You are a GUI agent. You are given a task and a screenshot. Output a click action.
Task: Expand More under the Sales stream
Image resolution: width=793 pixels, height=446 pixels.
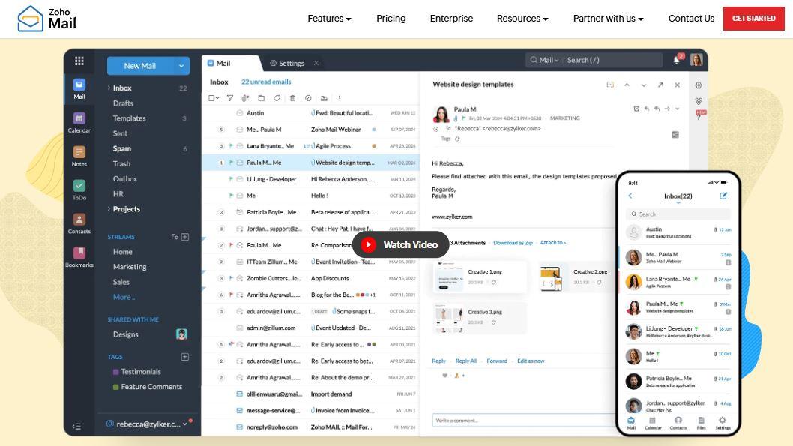[122, 297]
